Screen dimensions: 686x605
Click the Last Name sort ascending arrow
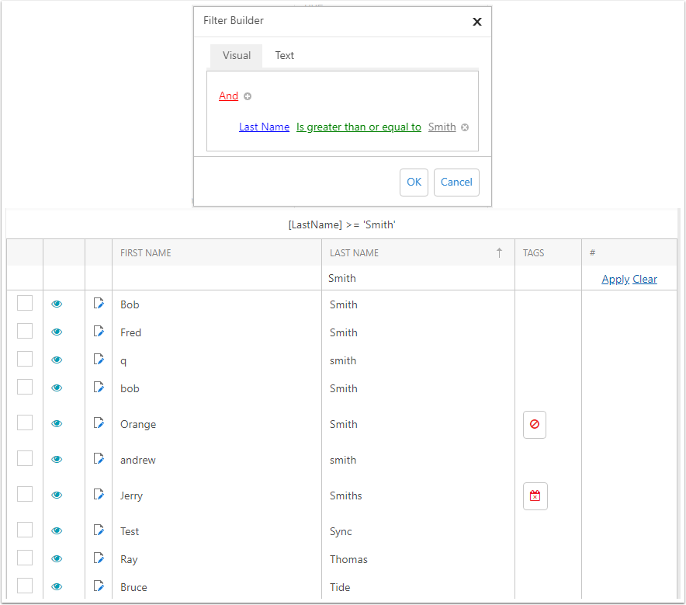499,252
